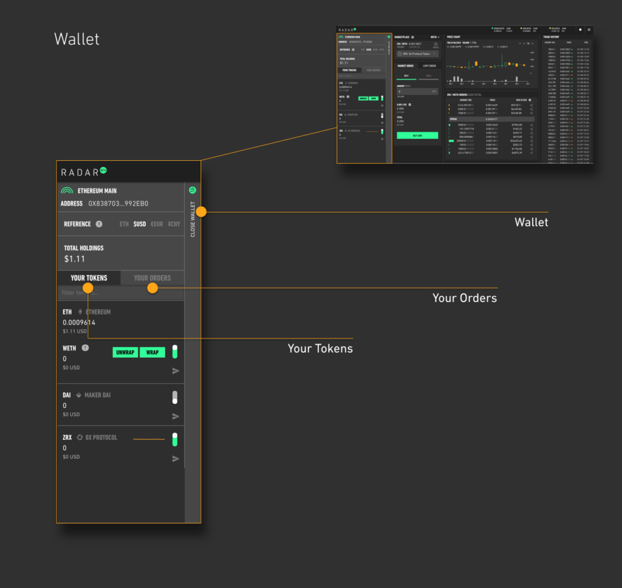
Task: Select €EUR as reference currency
Action: click(x=157, y=225)
